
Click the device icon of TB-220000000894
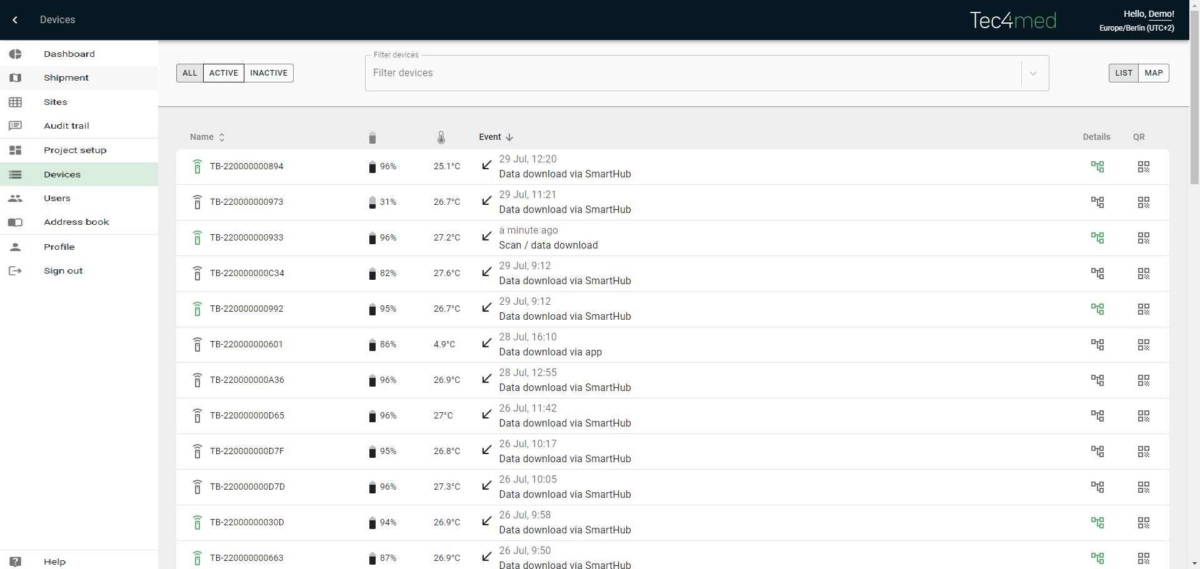click(x=197, y=167)
